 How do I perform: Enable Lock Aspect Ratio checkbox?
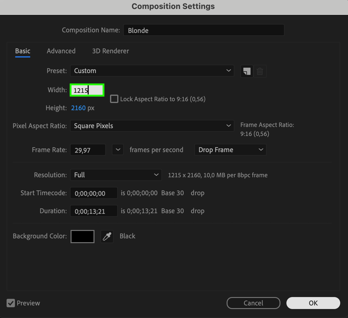coord(114,99)
